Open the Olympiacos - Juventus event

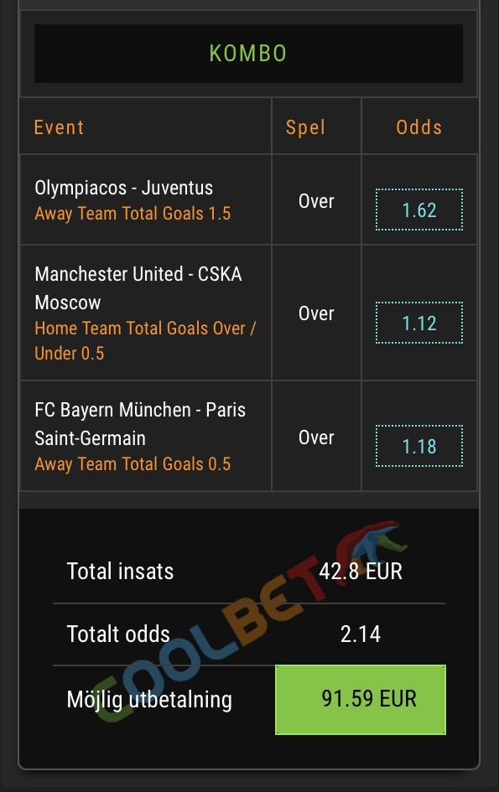124,188
